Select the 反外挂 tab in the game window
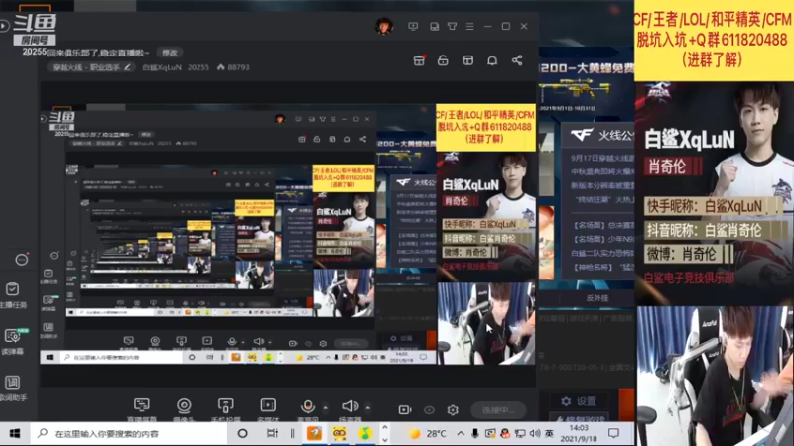 [x=597, y=298]
